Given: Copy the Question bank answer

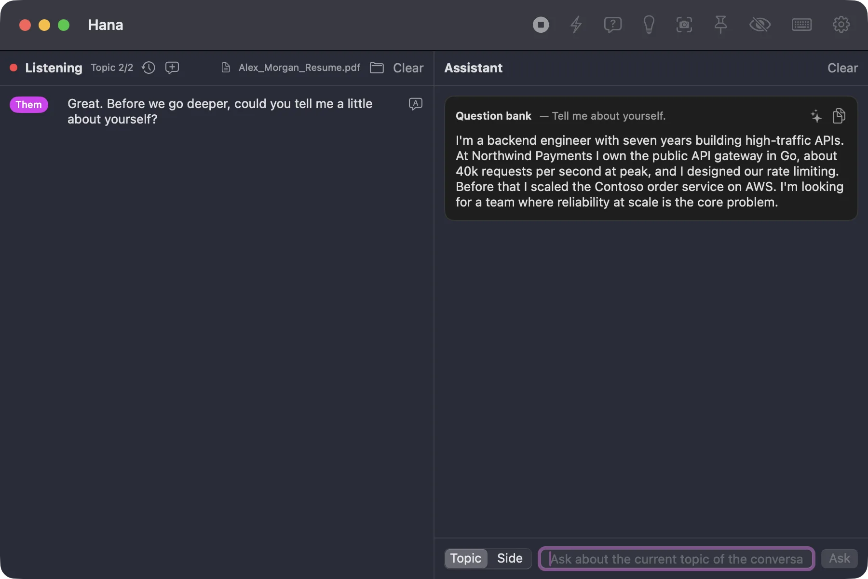Looking at the screenshot, I should pyautogui.click(x=839, y=116).
